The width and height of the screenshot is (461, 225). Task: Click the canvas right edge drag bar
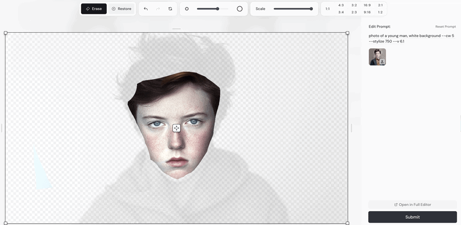pos(352,128)
